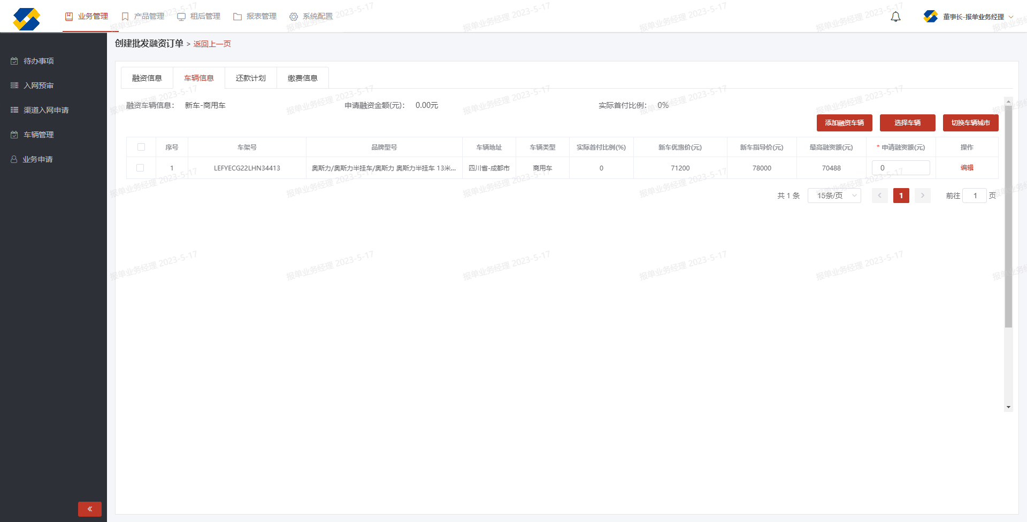Screen dimensions: 1027x522
Task: Switch to the 融资信息 tab
Action: coord(147,78)
